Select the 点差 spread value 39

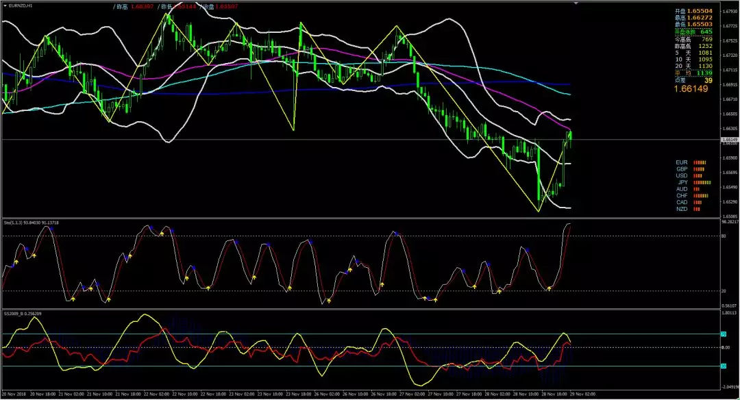(708, 80)
